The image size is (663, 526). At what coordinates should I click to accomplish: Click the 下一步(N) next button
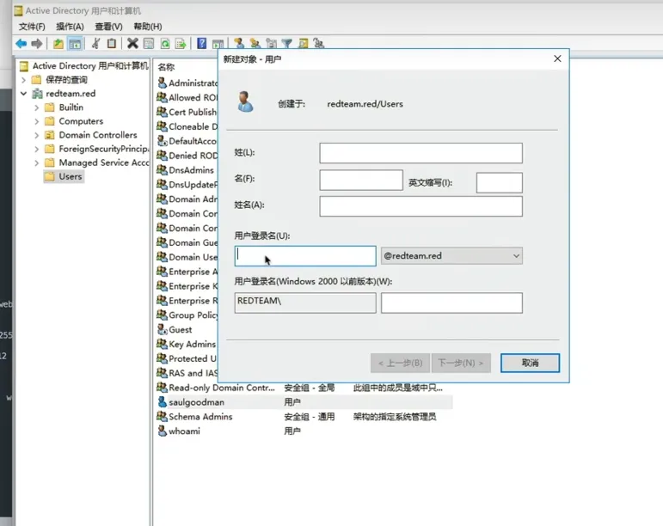tap(461, 363)
